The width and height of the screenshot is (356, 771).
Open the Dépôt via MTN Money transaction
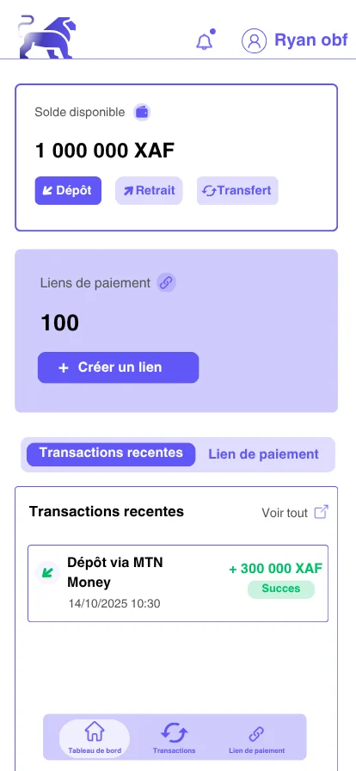coord(177,583)
